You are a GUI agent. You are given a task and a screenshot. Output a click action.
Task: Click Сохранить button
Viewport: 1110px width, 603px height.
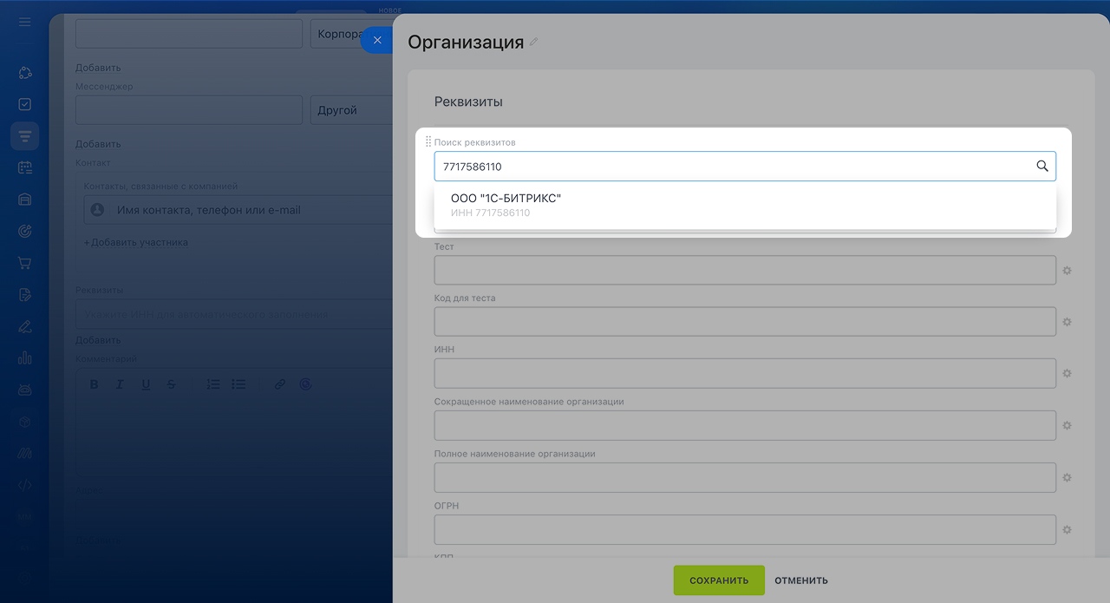[719, 580]
